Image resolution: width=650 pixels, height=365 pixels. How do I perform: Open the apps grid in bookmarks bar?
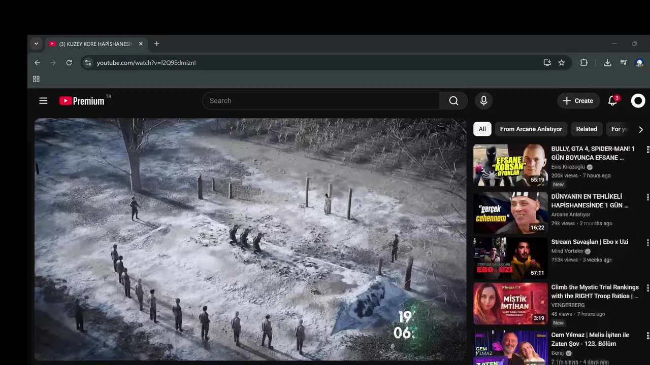point(36,79)
